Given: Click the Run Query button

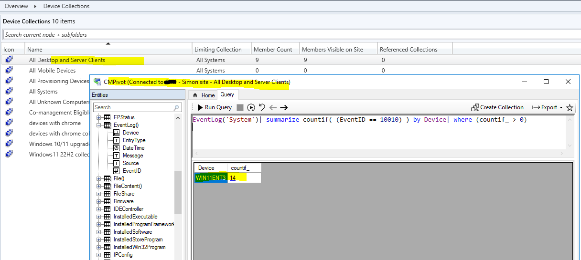Looking at the screenshot, I should [x=215, y=107].
